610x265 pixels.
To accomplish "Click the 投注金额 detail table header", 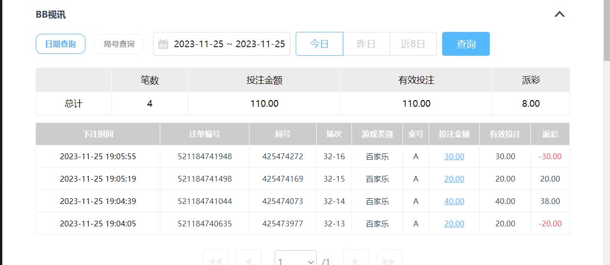I will point(454,134).
